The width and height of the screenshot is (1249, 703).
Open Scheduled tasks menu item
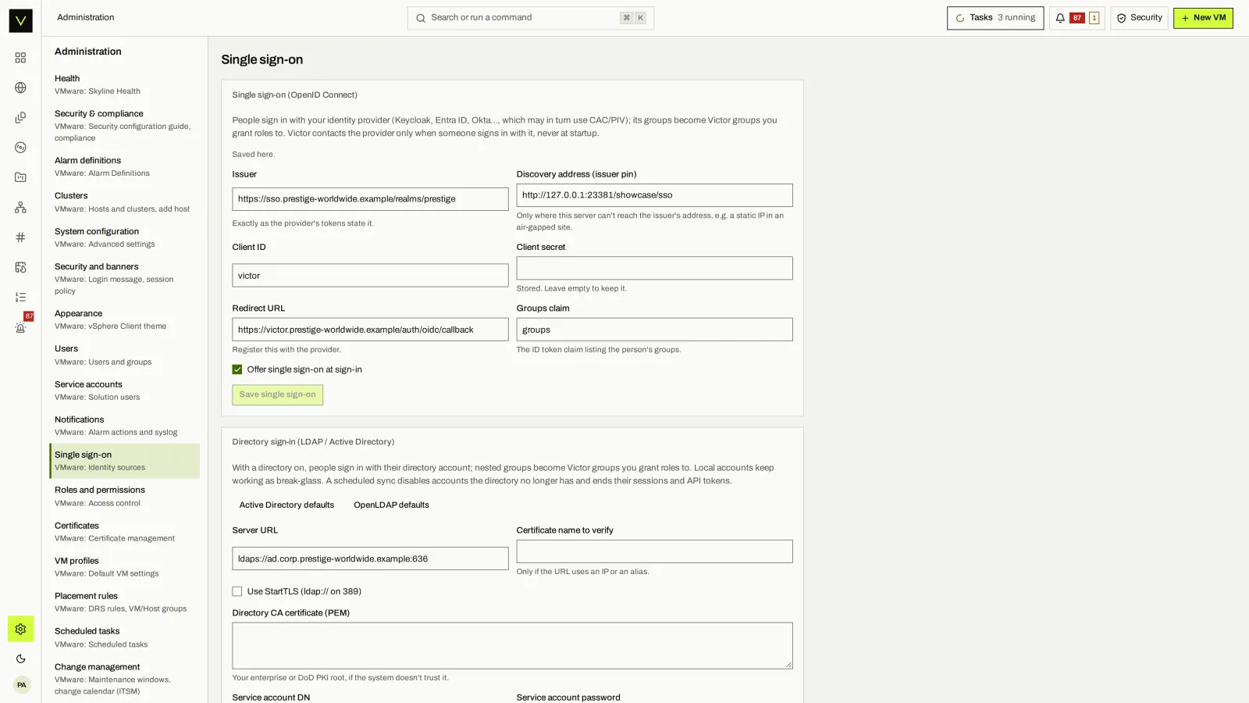(x=124, y=637)
